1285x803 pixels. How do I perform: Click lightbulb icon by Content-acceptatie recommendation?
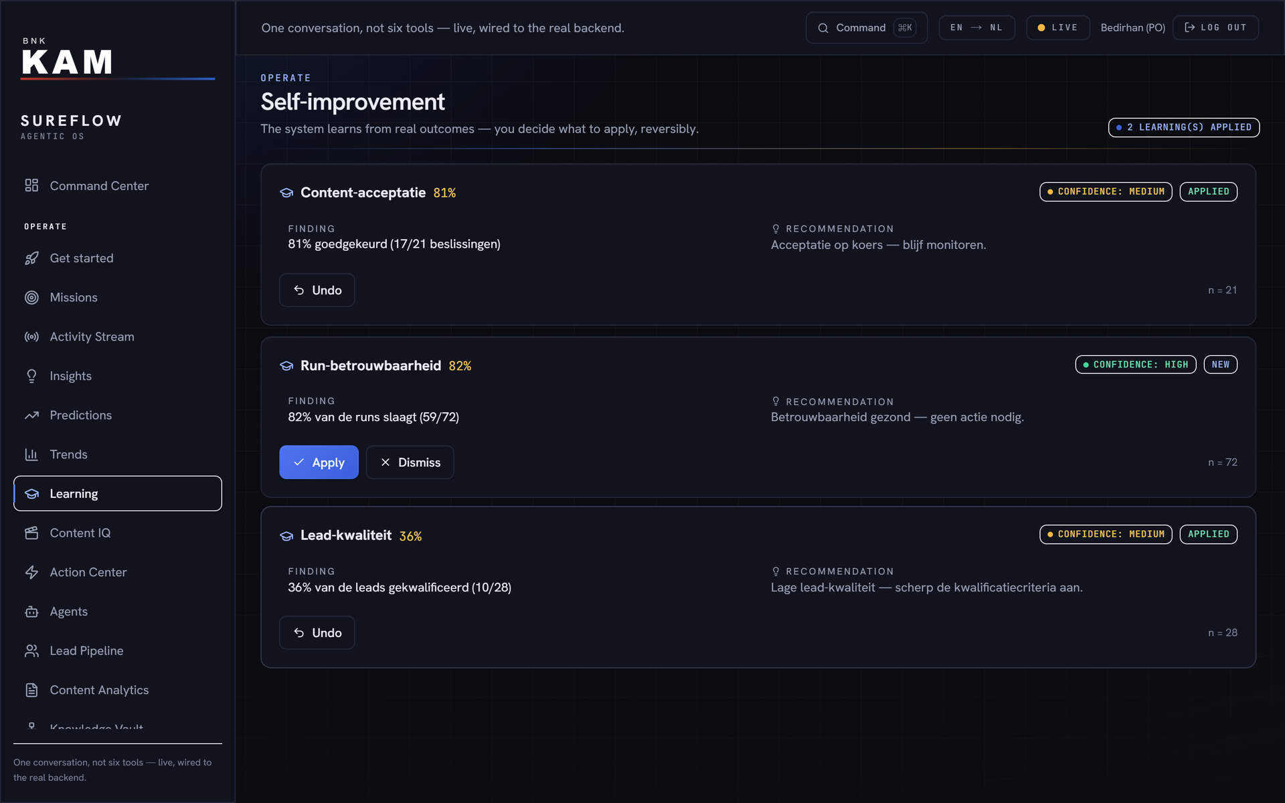coord(776,229)
